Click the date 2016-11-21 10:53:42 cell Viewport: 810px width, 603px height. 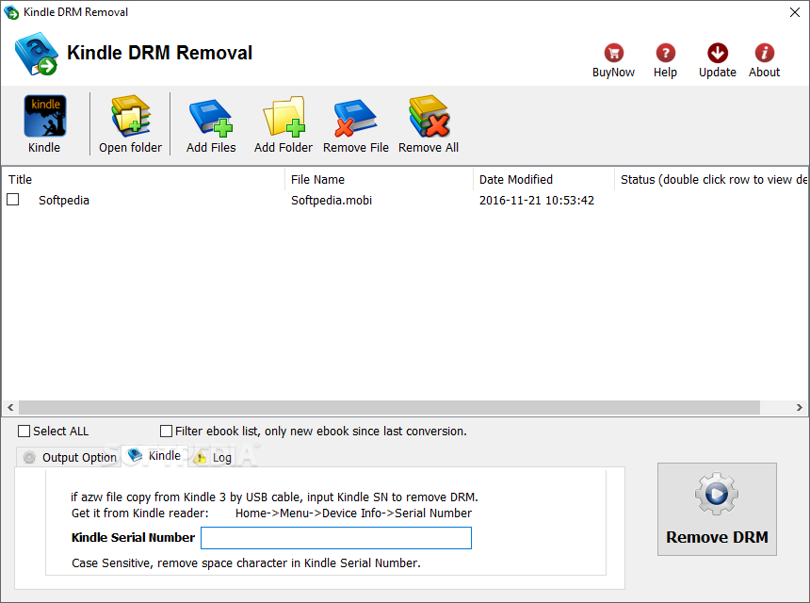click(537, 201)
